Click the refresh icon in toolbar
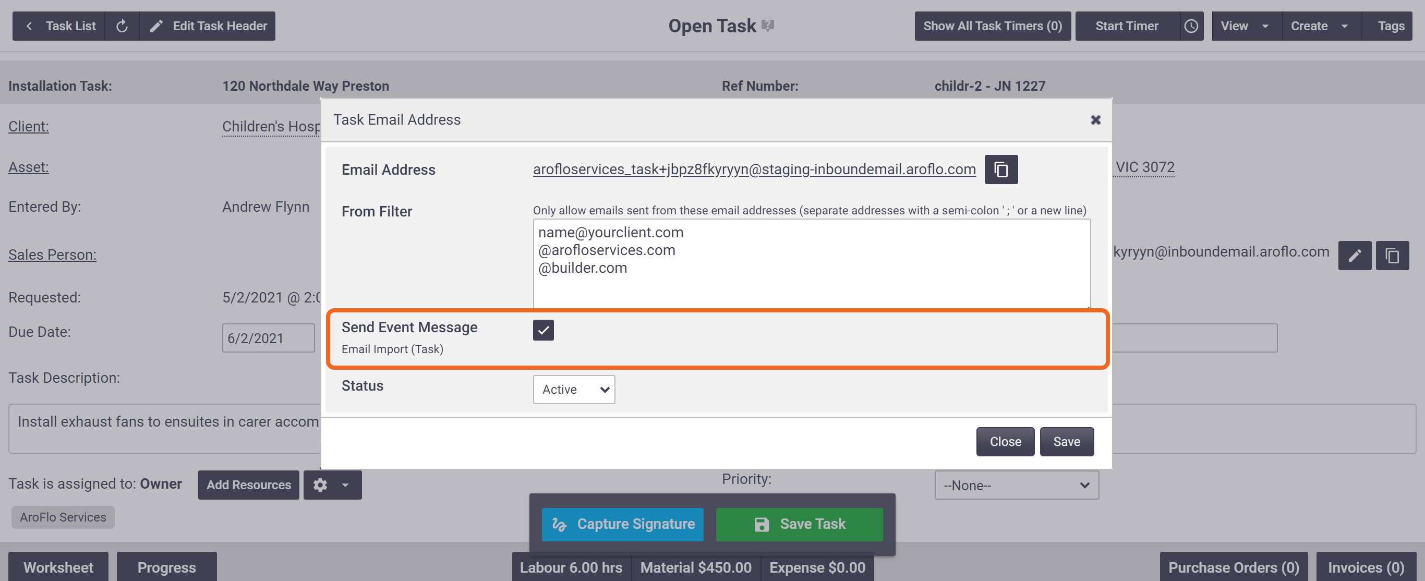This screenshot has width=1425, height=581. point(122,26)
